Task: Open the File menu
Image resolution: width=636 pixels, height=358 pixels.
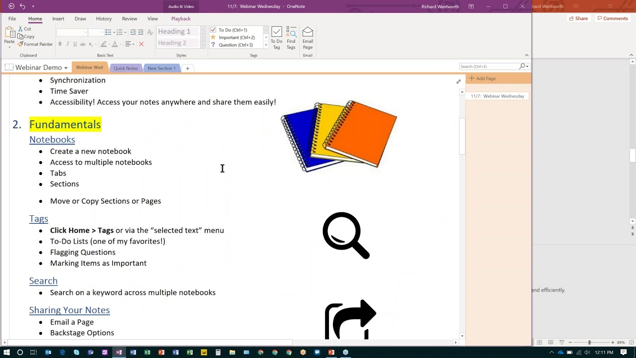Action: [12, 18]
